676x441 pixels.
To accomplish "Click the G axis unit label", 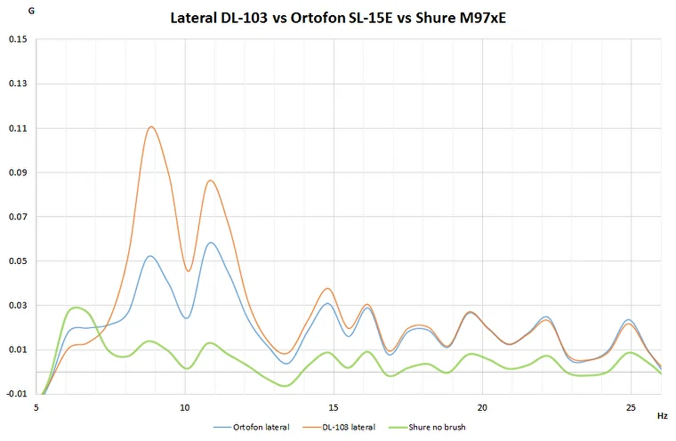I will click(31, 12).
